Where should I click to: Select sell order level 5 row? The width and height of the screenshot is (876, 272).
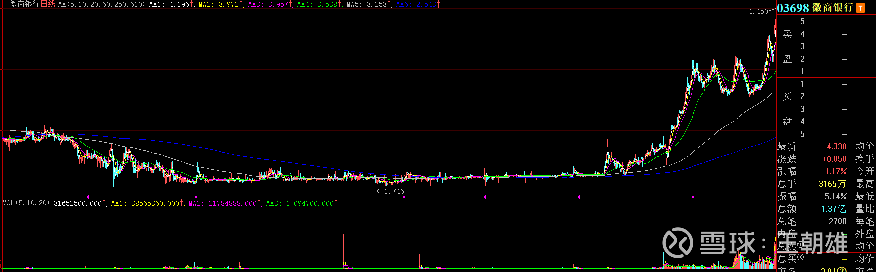[x=837, y=21]
